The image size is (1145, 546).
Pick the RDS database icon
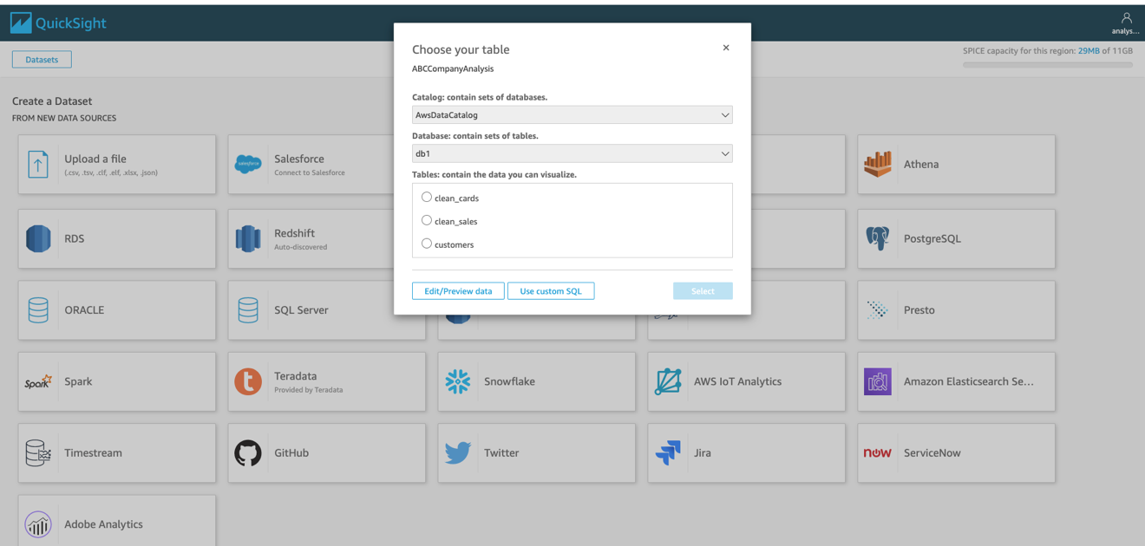tap(38, 238)
